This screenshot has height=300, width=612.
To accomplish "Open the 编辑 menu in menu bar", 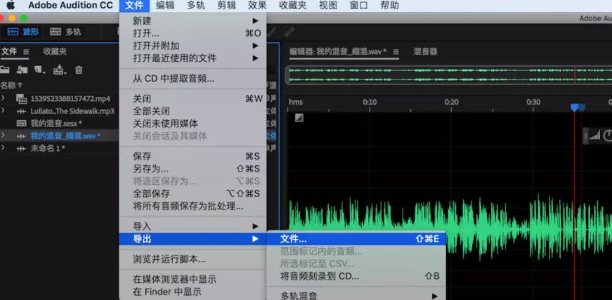I will (165, 6).
